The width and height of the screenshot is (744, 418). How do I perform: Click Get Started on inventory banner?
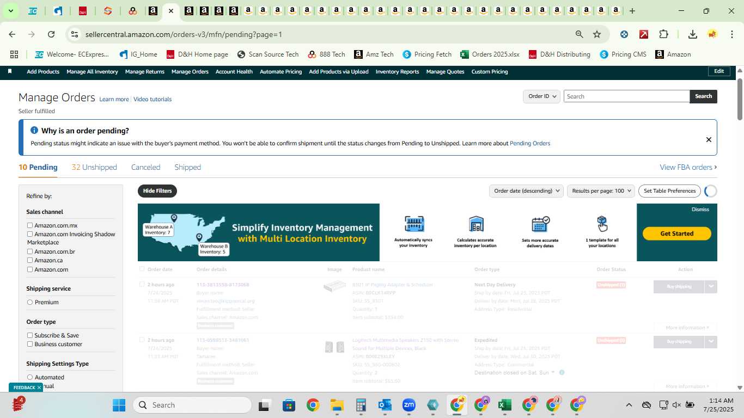tap(677, 233)
